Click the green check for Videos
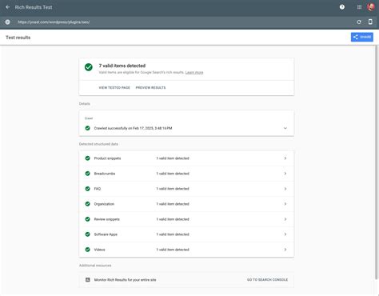Image resolution: width=379 pixels, height=296 pixels. pyautogui.click(x=87, y=250)
